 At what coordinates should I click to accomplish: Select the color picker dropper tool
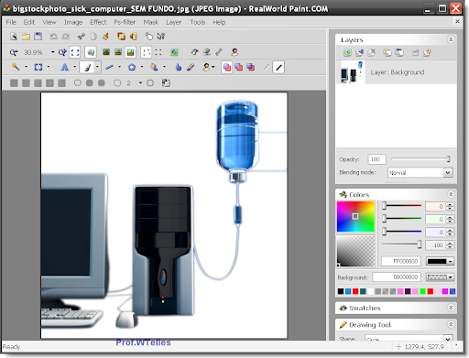coord(191,67)
